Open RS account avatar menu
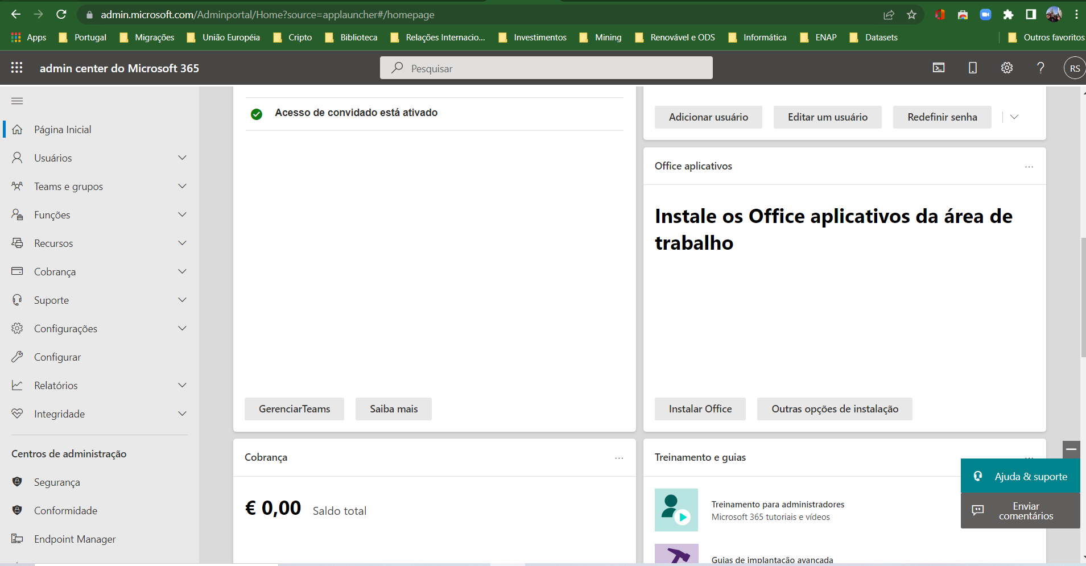Screen dimensions: 1086x566 tap(1074, 68)
